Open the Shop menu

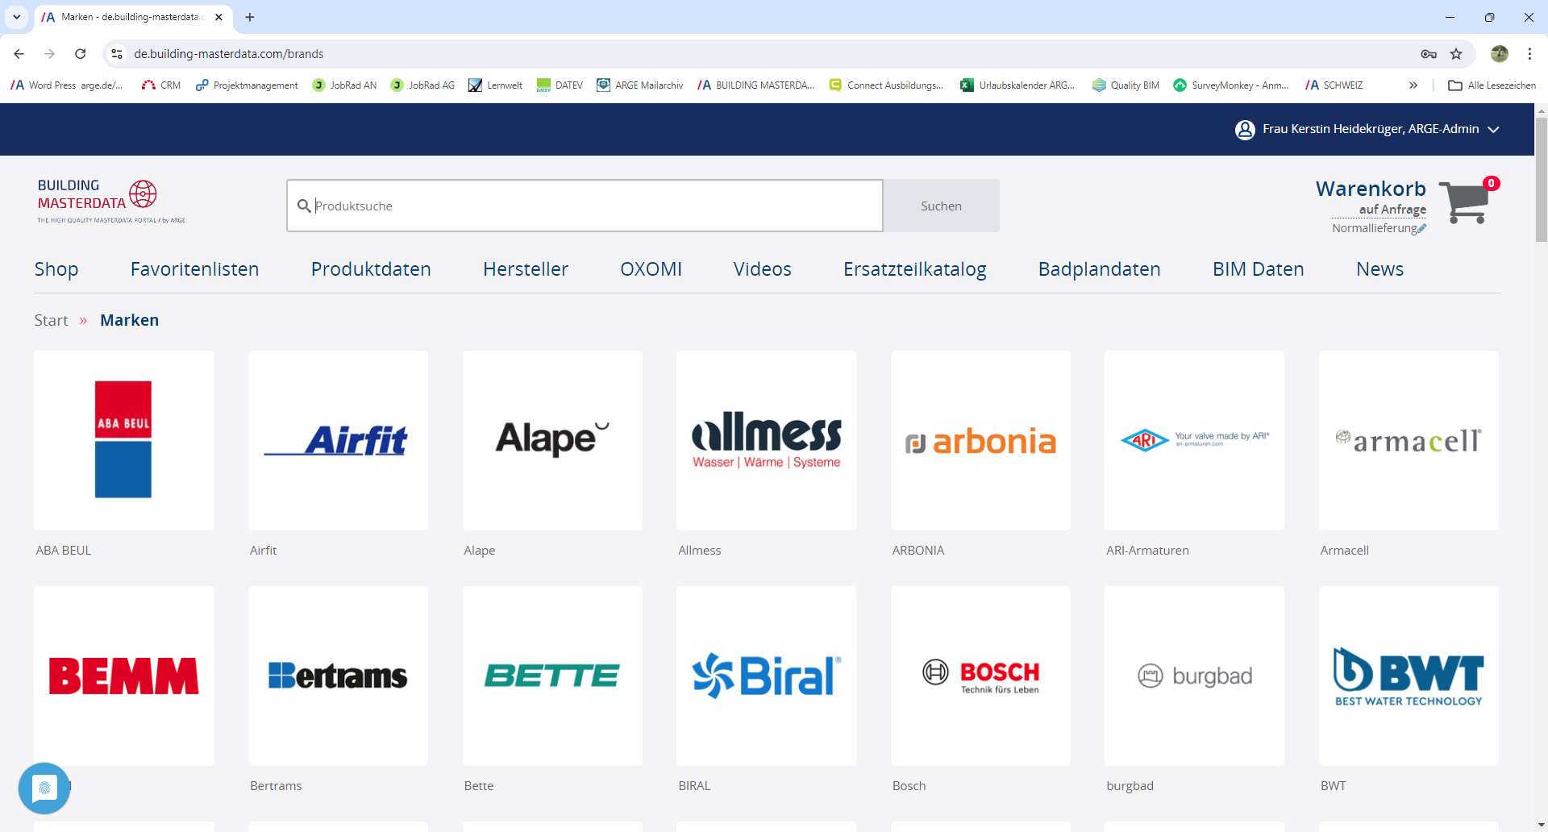pyautogui.click(x=56, y=269)
